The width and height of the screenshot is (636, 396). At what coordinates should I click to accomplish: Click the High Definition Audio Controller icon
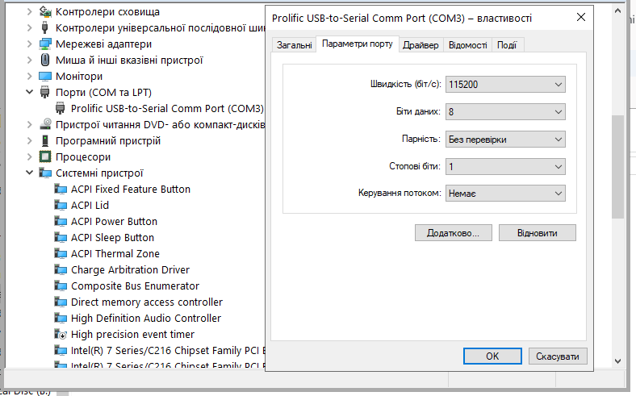click(x=61, y=319)
